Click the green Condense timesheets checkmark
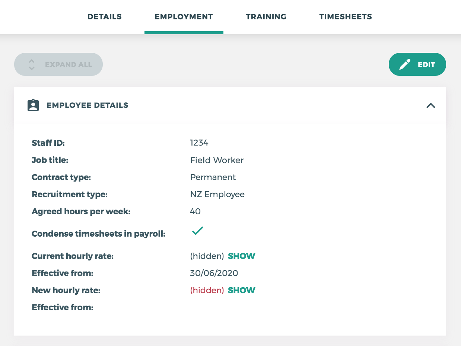 (x=197, y=231)
